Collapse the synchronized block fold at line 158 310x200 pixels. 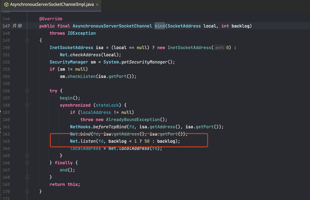point(27,105)
